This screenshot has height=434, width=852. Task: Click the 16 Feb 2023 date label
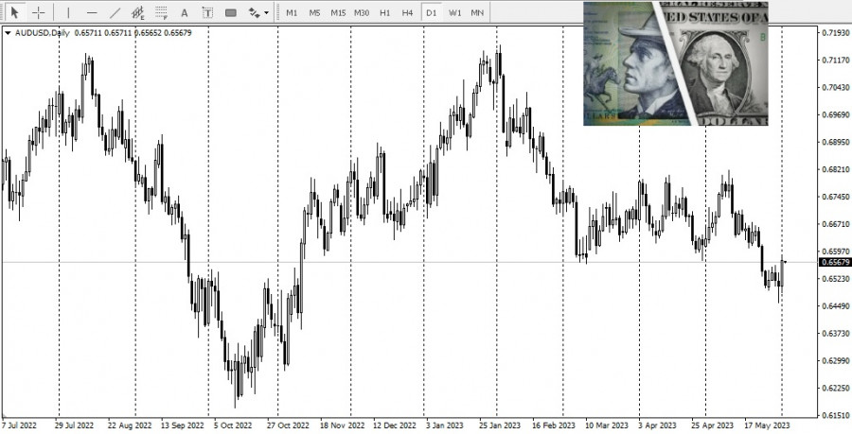point(553,425)
